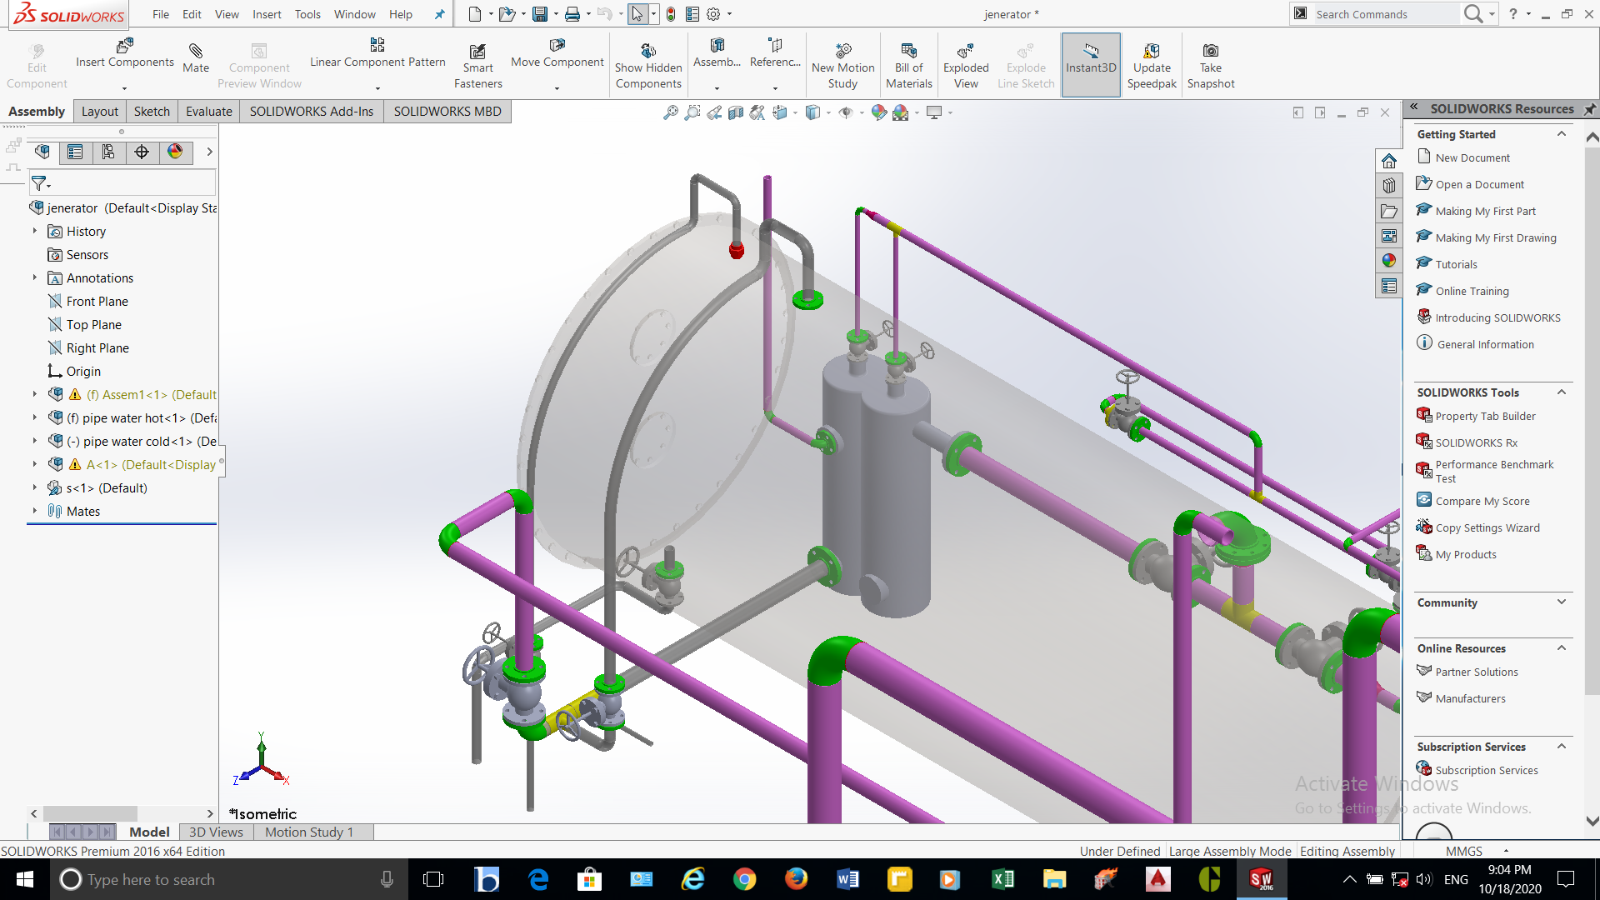Open the Design Library side tab
The width and height of the screenshot is (1600, 900).
(x=1388, y=186)
